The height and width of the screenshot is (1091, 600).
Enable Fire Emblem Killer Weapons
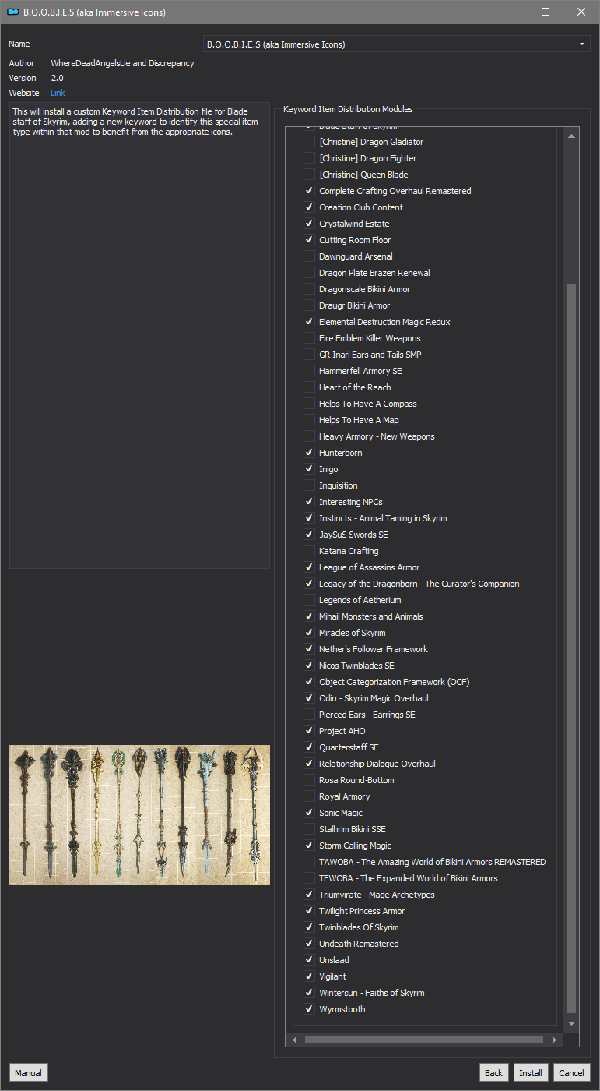309,338
